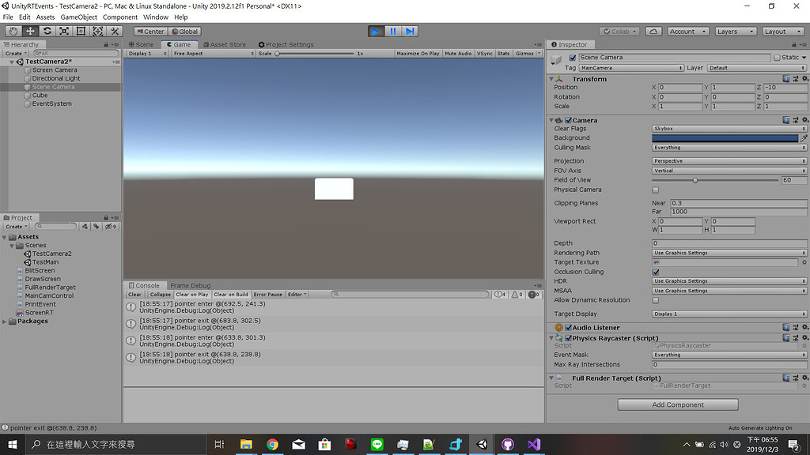Toggle the Occlusion Culling checkbox
The height and width of the screenshot is (455, 810).
[x=655, y=271]
